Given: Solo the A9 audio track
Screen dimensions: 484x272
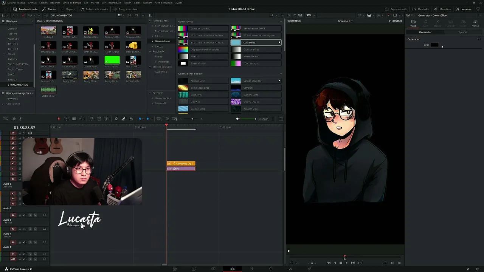Looking at the screenshot, I should tap(30, 254).
